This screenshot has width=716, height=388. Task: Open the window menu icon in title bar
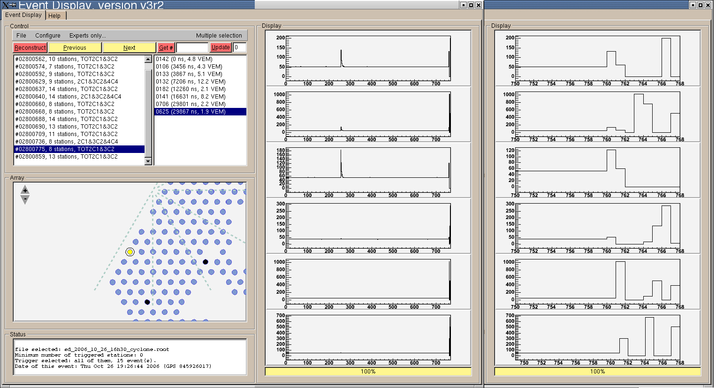(x=6, y=5)
